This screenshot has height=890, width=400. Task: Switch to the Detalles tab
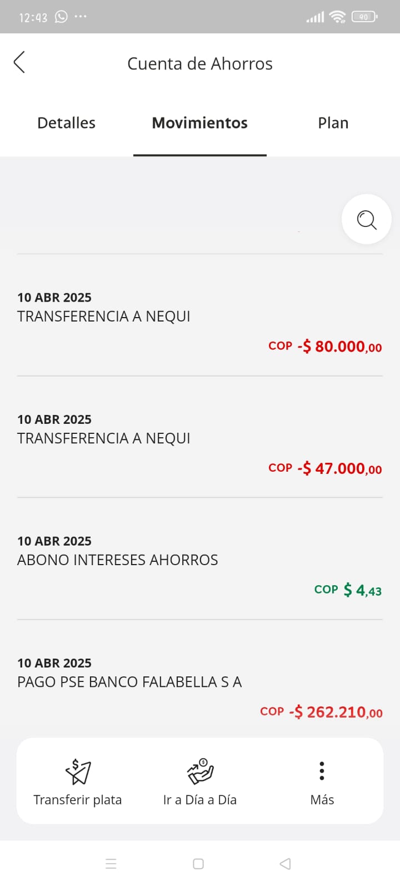(x=66, y=123)
